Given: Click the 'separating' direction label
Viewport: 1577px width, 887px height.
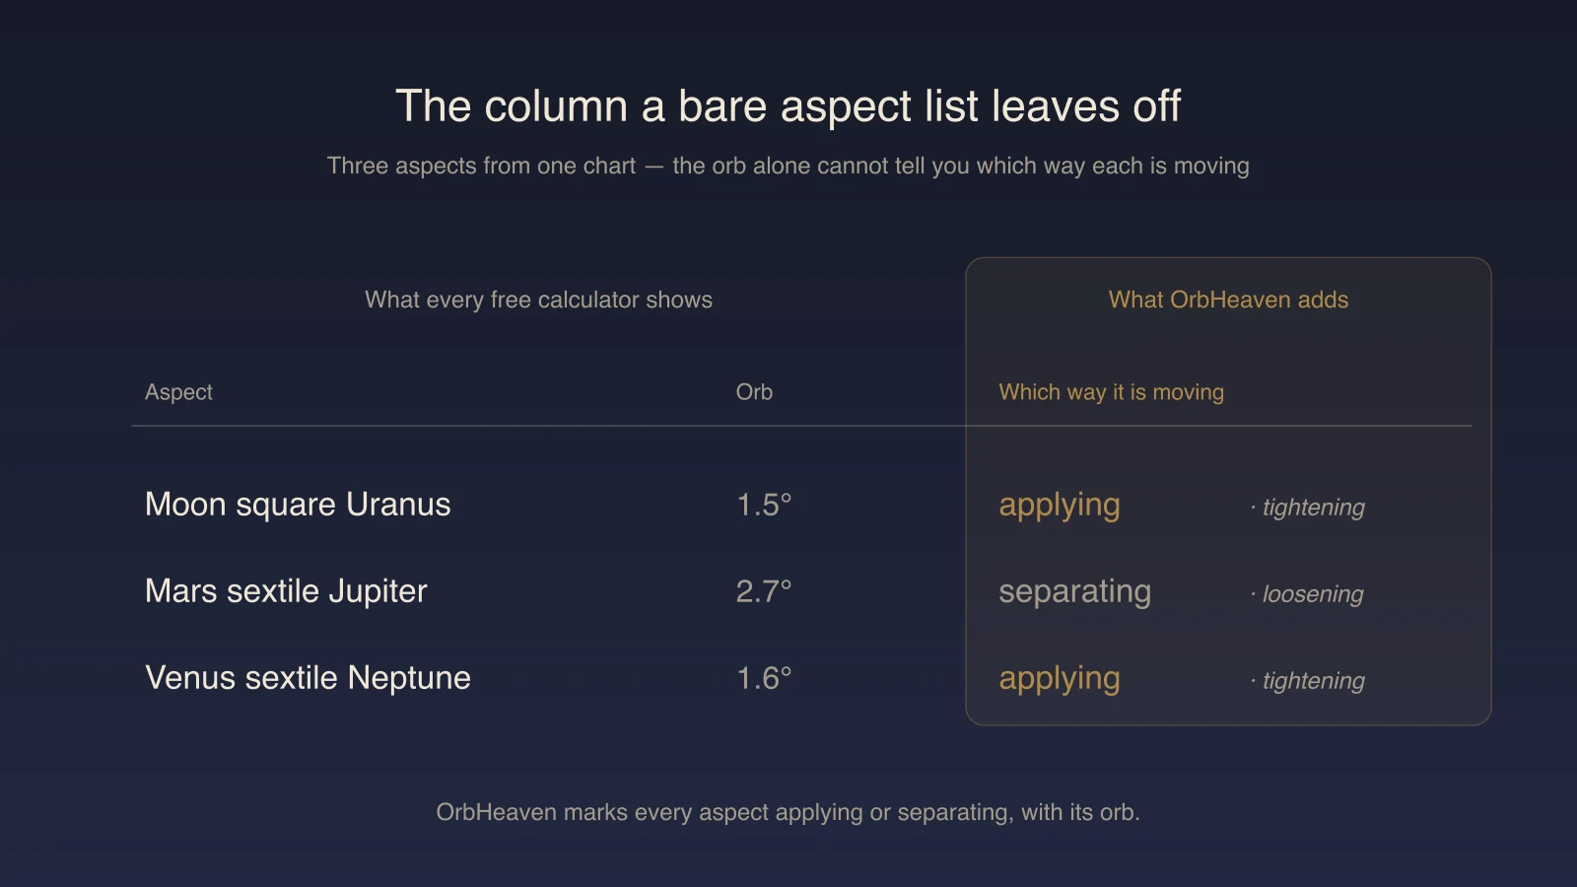Looking at the screenshot, I should (1074, 592).
